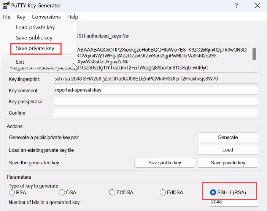Click the Load button

pyautogui.click(x=228, y=150)
